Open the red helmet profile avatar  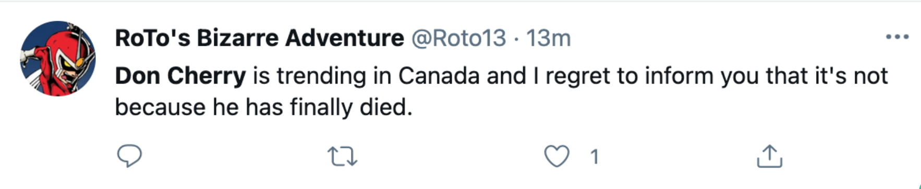pyautogui.click(x=58, y=58)
